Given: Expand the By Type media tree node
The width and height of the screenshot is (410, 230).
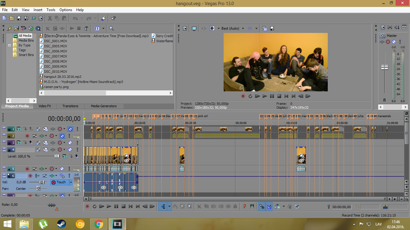Looking at the screenshot, I should click(10, 46).
